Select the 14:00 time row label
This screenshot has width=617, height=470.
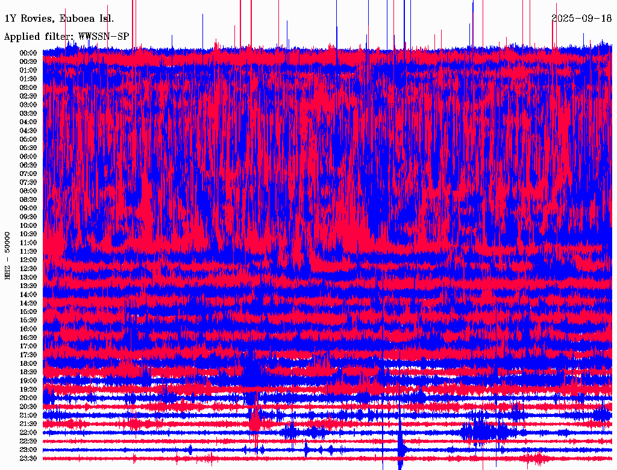[28, 295]
